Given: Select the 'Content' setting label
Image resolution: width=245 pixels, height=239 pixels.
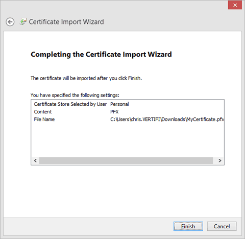Looking at the screenshot, I should click(43, 112).
